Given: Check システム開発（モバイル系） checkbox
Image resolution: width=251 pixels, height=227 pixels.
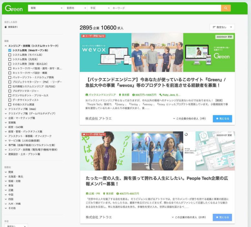Looking at the screenshot, I should [10, 55].
